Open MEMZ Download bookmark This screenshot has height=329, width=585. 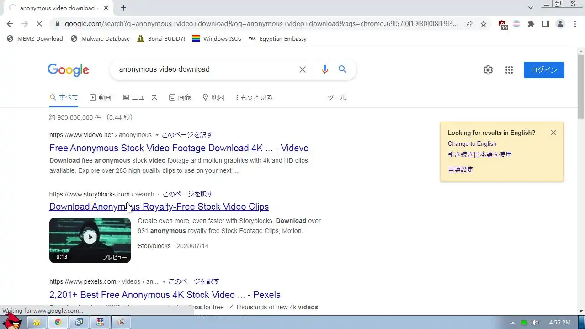click(x=35, y=39)
